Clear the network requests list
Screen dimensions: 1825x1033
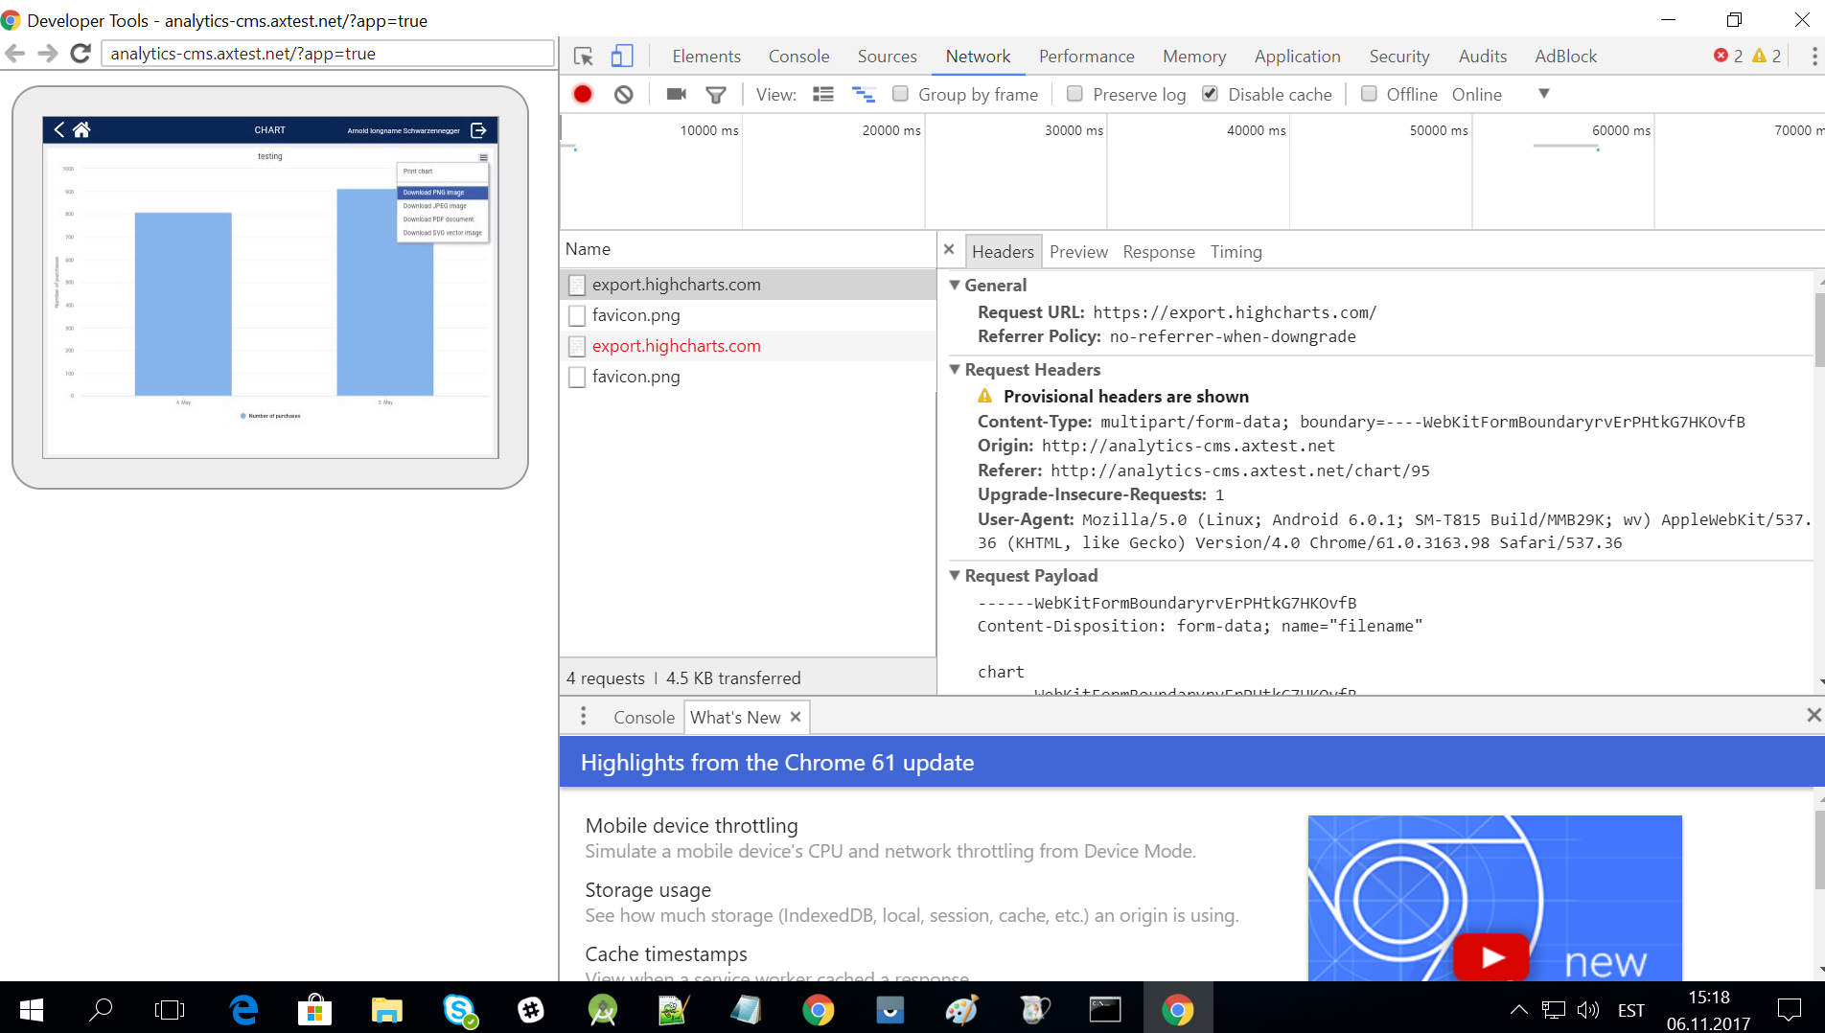click(624, 94)
